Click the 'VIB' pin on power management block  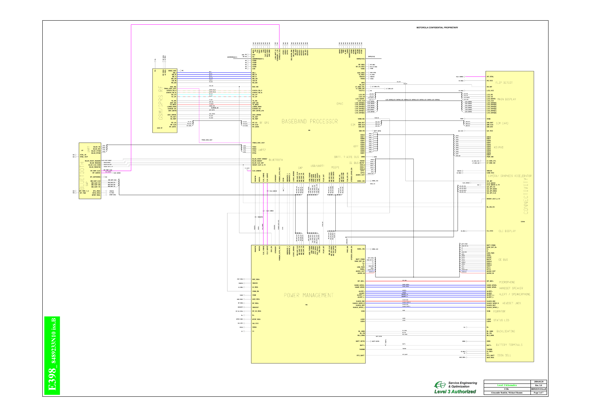363,311
